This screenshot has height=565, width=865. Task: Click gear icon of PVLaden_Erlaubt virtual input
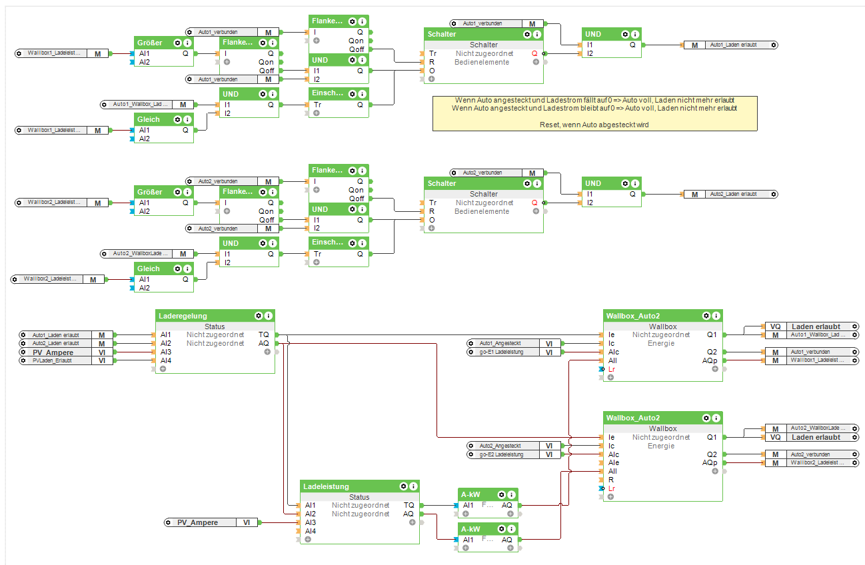(x=23, y=360)
